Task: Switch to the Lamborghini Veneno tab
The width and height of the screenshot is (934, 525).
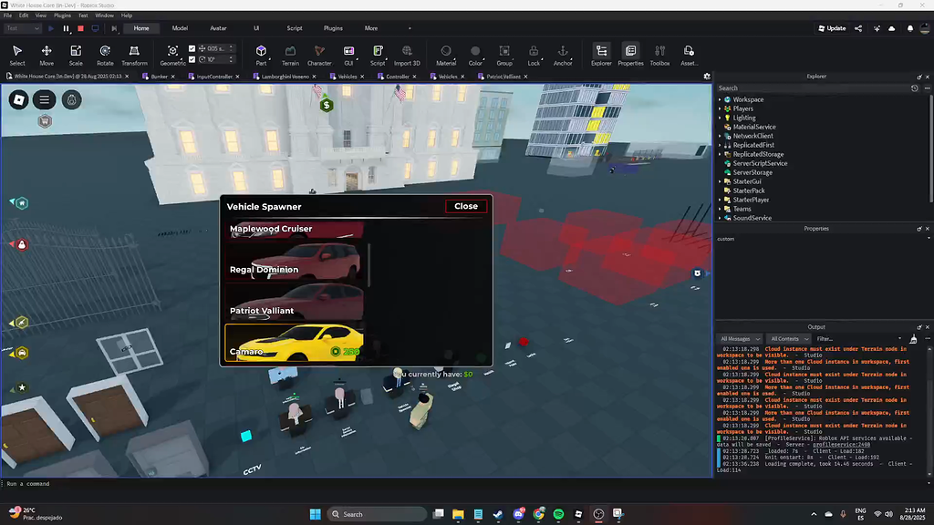Action: 285,77
